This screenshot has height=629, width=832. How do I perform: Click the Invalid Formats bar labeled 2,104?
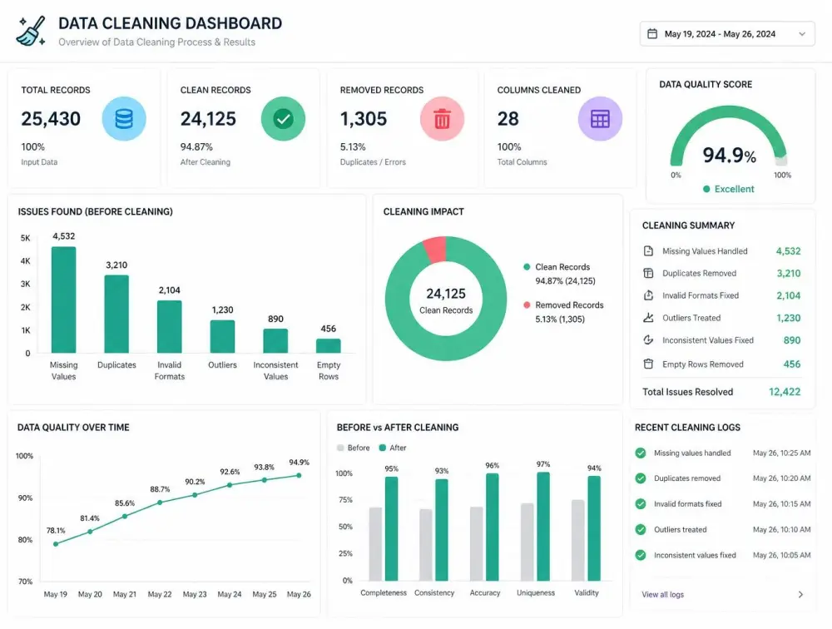(x=169, y=327)
